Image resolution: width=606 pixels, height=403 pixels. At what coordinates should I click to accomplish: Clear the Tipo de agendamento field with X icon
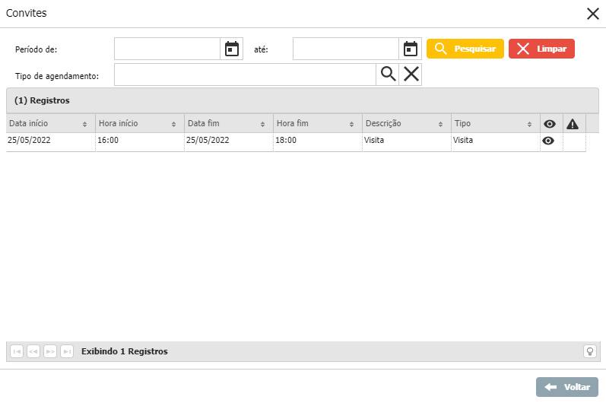point(411,74)
